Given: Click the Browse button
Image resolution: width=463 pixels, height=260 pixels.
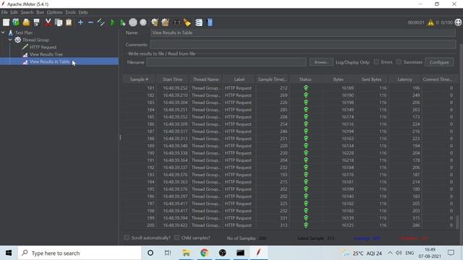Looking at the screenshot, I should pos(321,62).
